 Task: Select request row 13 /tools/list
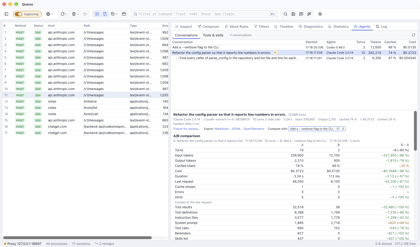[x=85, y=108]
